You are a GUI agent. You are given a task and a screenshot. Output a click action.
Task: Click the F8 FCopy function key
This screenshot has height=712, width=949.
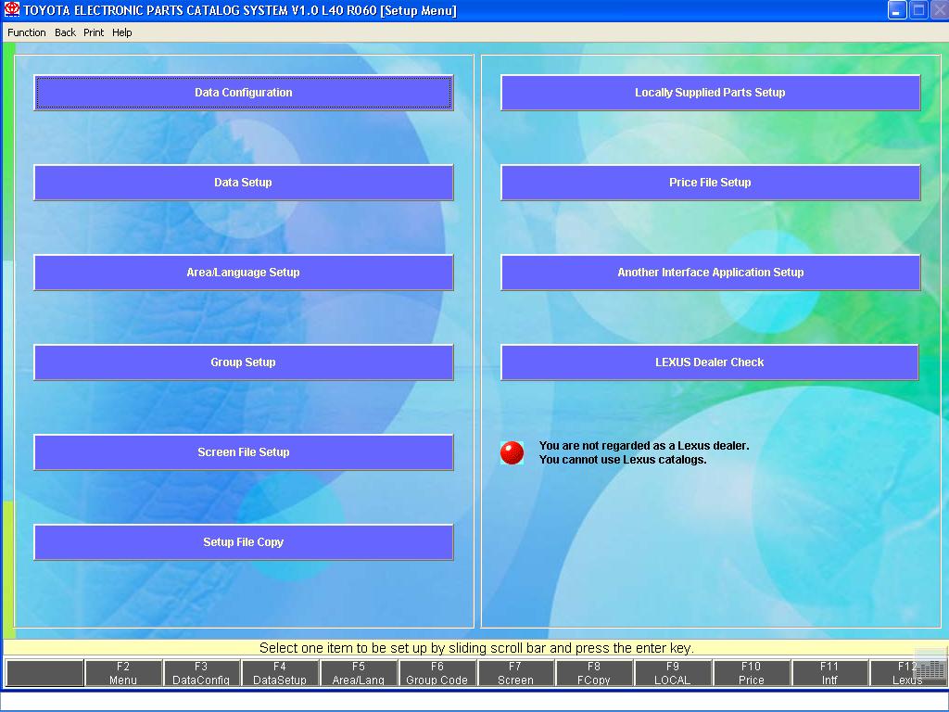coord(594,673)
